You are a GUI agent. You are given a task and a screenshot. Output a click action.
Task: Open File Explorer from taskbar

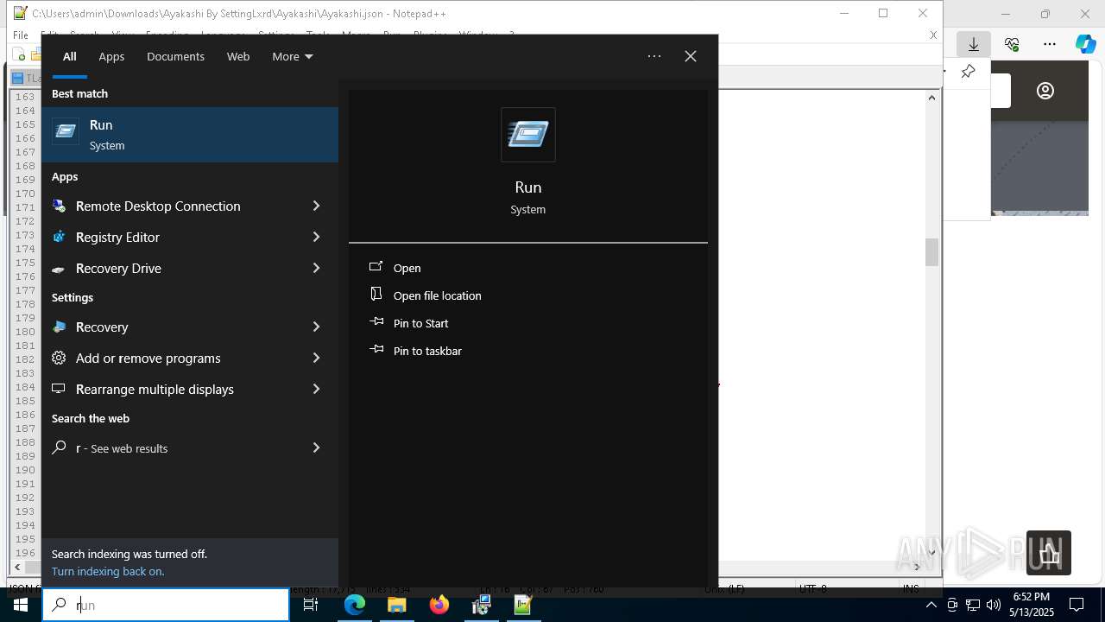coord(397,605)
